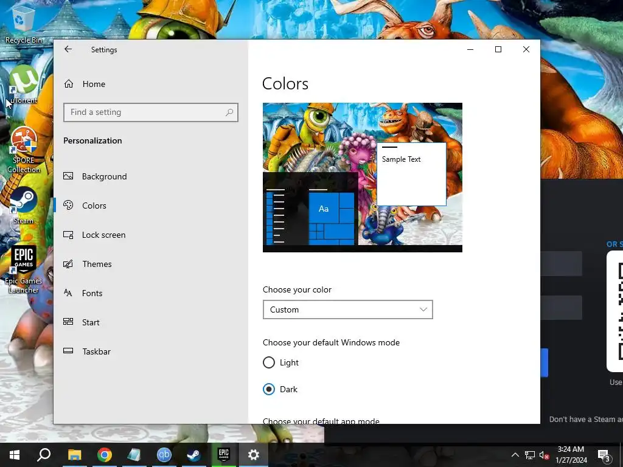Click the Personalization section heading
Viewport: 623px width, 467px height.
point(92,140)
